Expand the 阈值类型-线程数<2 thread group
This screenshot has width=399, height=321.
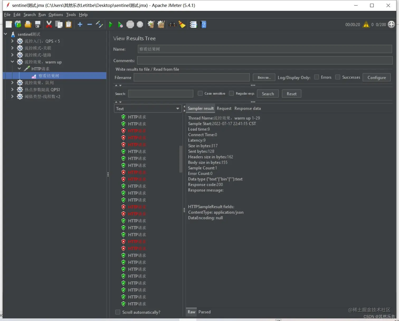tap(12, 96)
